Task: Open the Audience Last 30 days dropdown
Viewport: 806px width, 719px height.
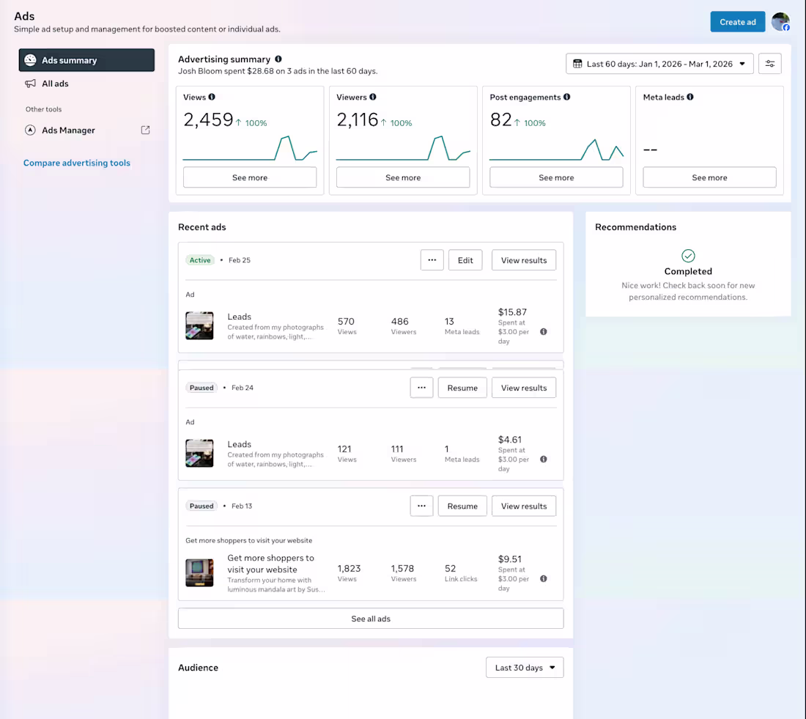Action: point(525,667)
